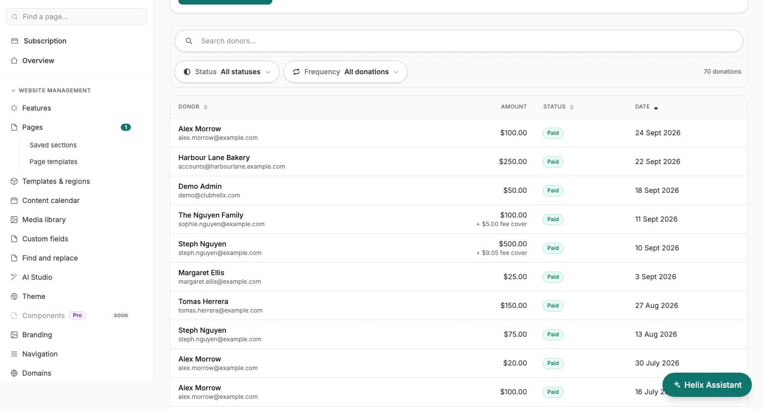Click the + $5.00 fee cover note
This screenshot has width=764, height=409.
click(x=501, y=224)
